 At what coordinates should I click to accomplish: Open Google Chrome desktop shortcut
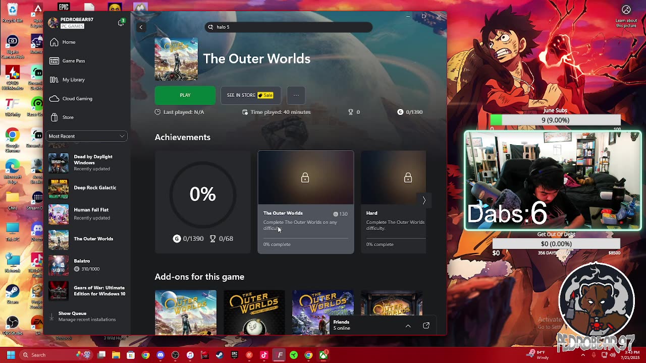click(x=12, y=140)
